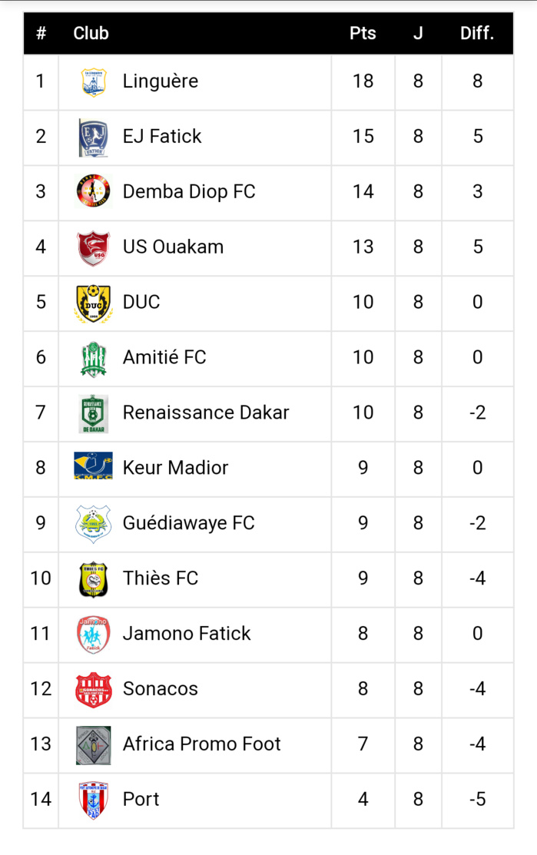
Task: Click the Diff. column header
Action: [x=477, y=34]
